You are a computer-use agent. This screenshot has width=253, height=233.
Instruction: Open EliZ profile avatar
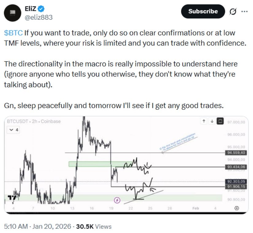click(x=13, y=12)
